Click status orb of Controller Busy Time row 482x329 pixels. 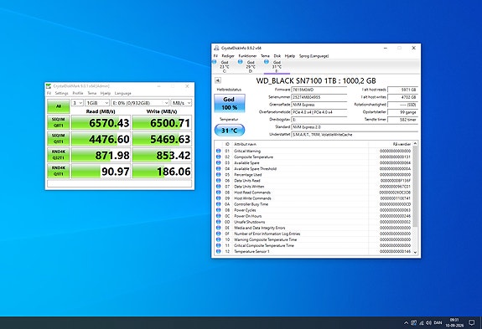point(218,204)
